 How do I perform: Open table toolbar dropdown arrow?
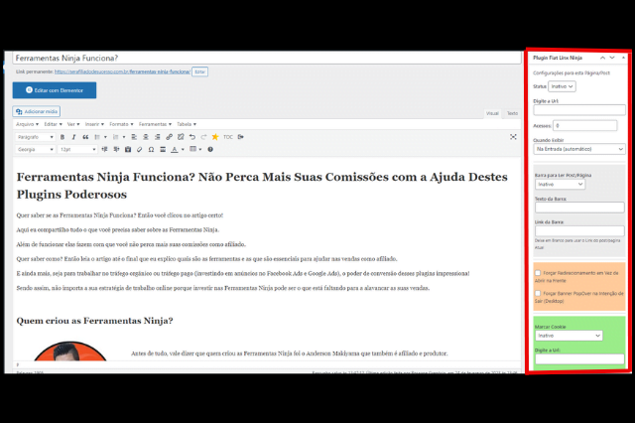coord(200,150)
